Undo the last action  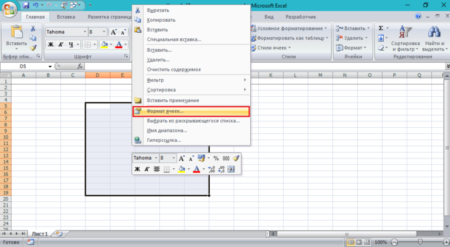click(36, 5)
